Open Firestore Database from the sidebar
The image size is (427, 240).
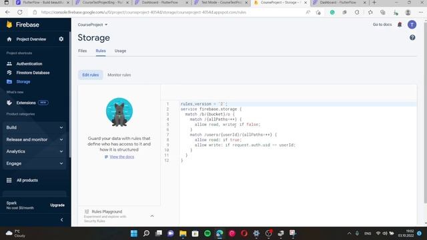tap(33, 73)
